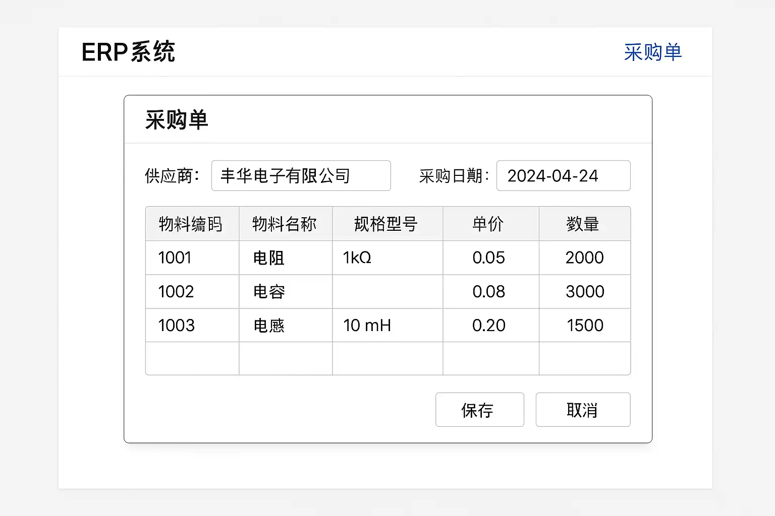Click the 供应商 field label
Viewport: 775px width, 516px height.
[x=172, y=176]
